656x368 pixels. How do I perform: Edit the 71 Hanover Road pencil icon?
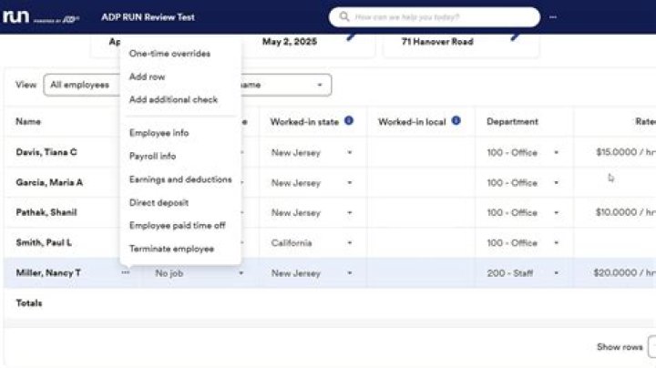click(x=516, y=37)
